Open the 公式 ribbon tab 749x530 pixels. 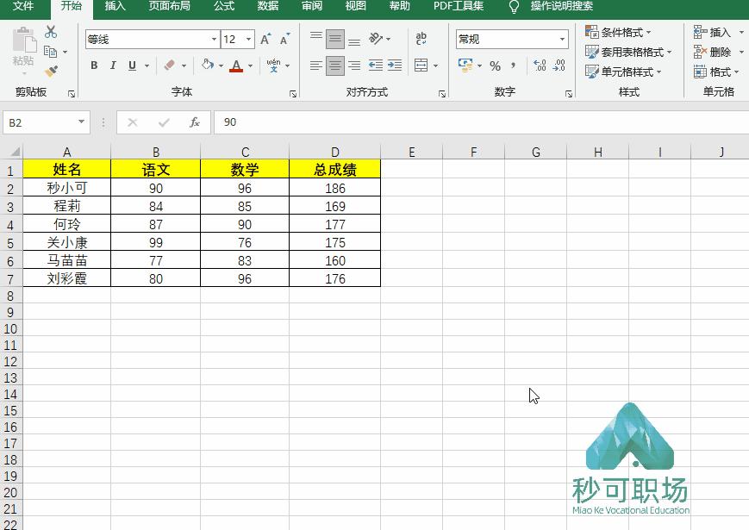click(x=223, y=8)
